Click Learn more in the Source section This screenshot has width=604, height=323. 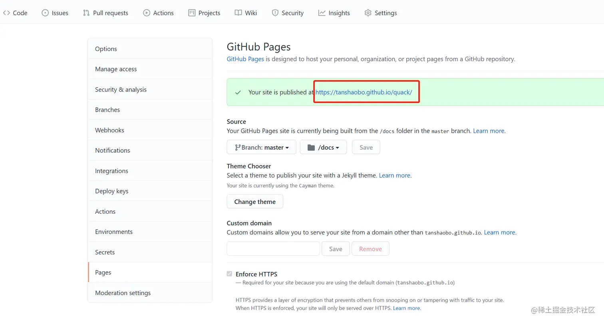pos(489,131)
